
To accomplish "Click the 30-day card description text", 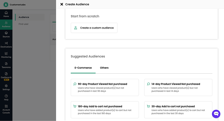I will [178, 112].
